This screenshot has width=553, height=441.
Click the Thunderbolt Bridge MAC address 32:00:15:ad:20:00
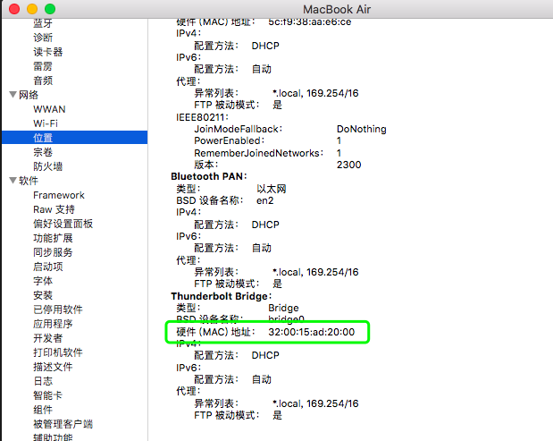point(312,332)
